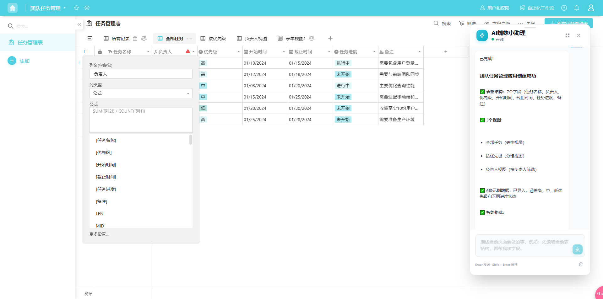603x299 pixels.
Task: Add new column with plus header
Action: coord(446,51)
